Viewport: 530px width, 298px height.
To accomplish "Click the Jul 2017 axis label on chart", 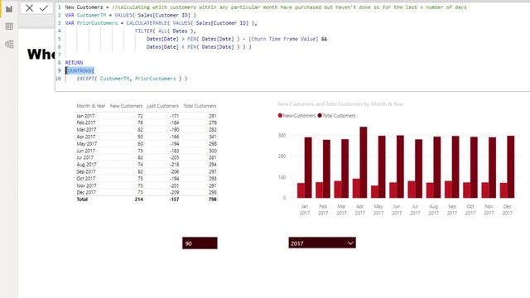I will pos(415,209).
